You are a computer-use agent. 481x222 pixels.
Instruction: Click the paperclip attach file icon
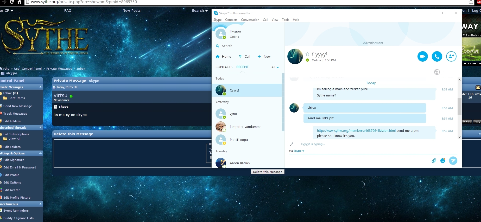[434, 161]
